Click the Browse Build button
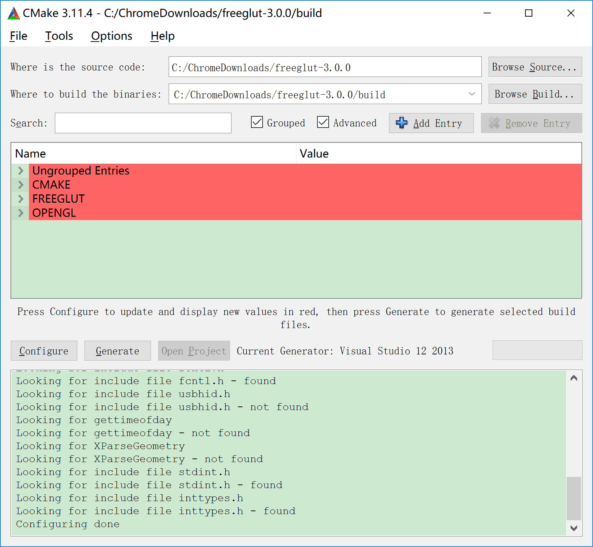593x547 pixels. [x=535, y=94]
